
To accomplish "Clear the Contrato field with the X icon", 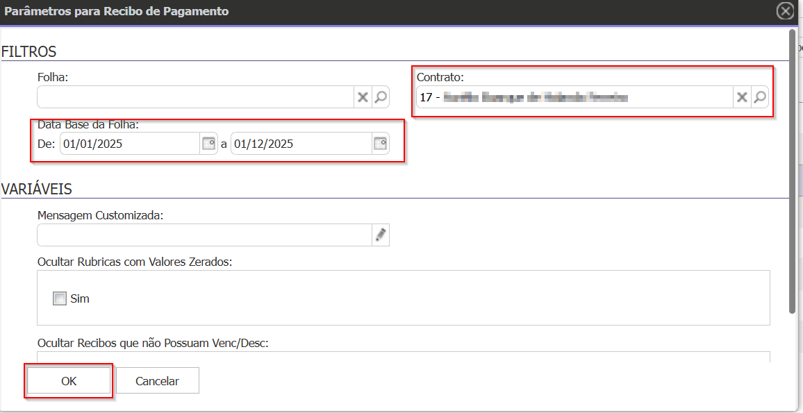I will (x=742, y=97).
